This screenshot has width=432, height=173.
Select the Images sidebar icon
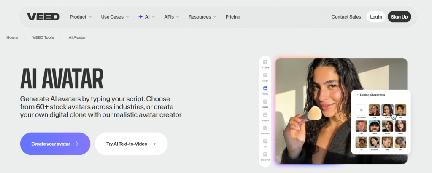tap(265, 114)
